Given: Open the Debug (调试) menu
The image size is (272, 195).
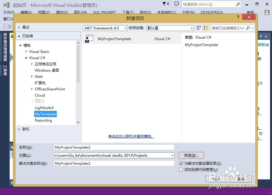Looking at the screenshot, I should click(x=62, y=12).
